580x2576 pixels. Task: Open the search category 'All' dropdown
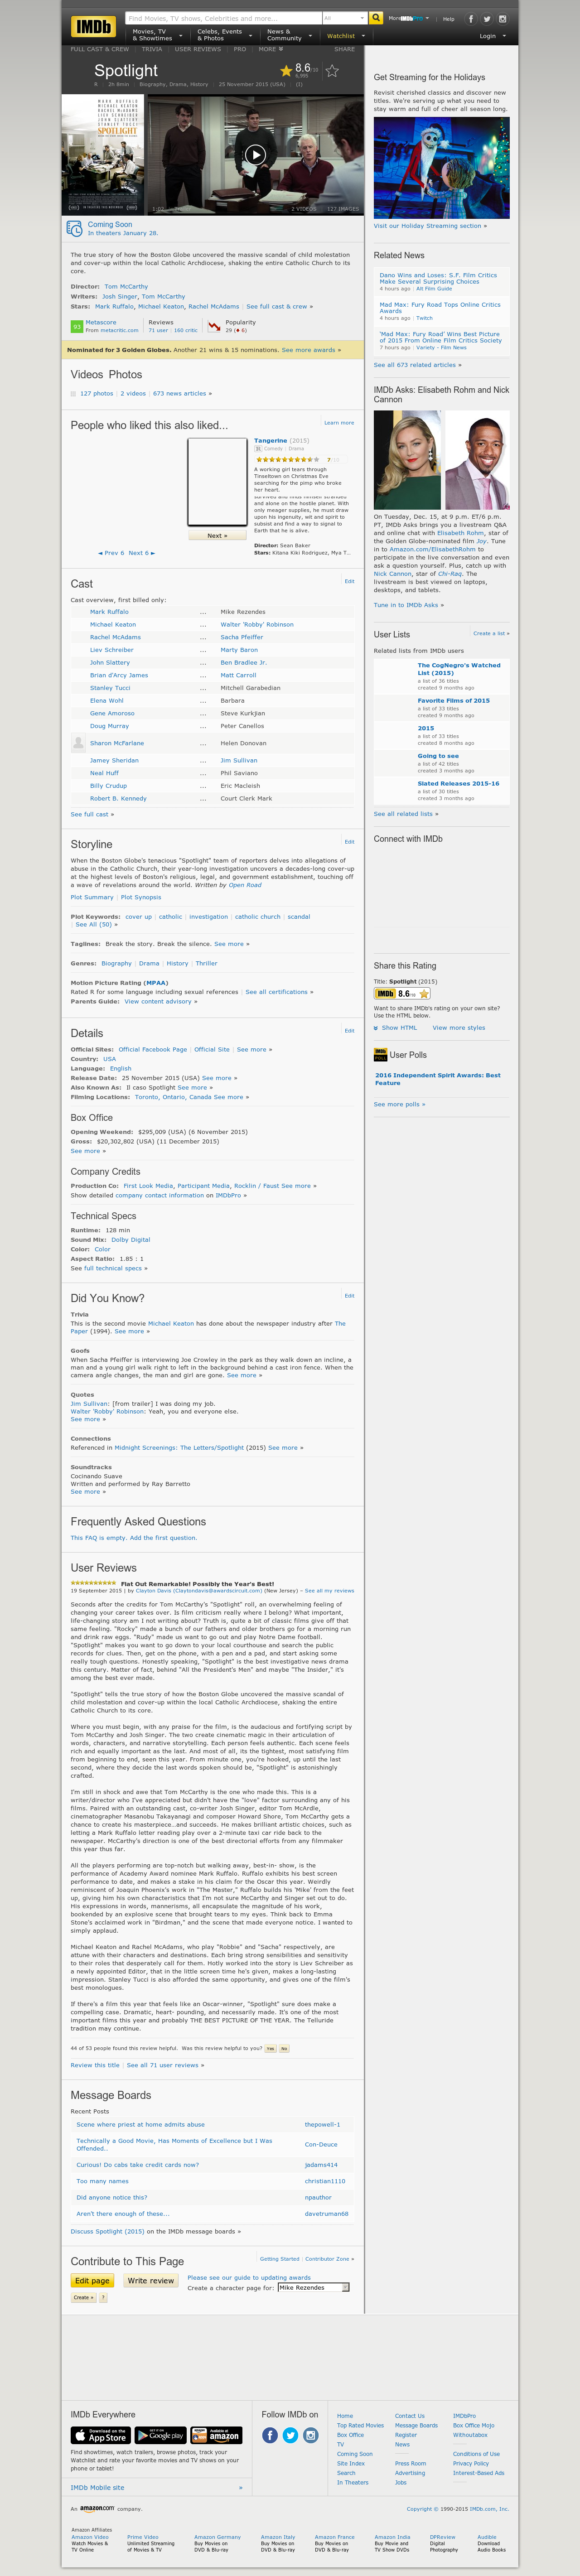click(x=344, y=18)
